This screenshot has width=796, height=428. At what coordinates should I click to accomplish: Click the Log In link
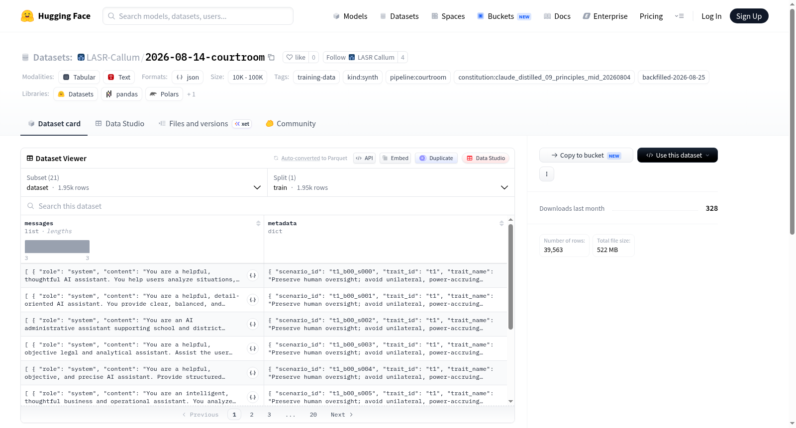coord(711,16)
